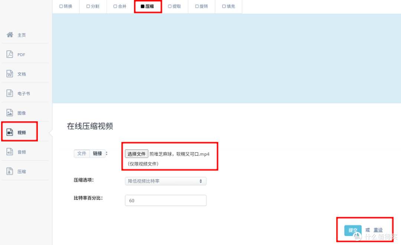Click the image file icon

(10, 112)
